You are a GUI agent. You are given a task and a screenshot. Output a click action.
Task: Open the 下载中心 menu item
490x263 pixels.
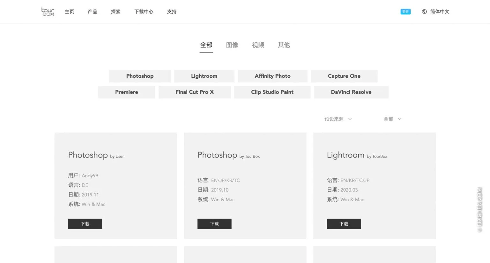coord(144,12)
